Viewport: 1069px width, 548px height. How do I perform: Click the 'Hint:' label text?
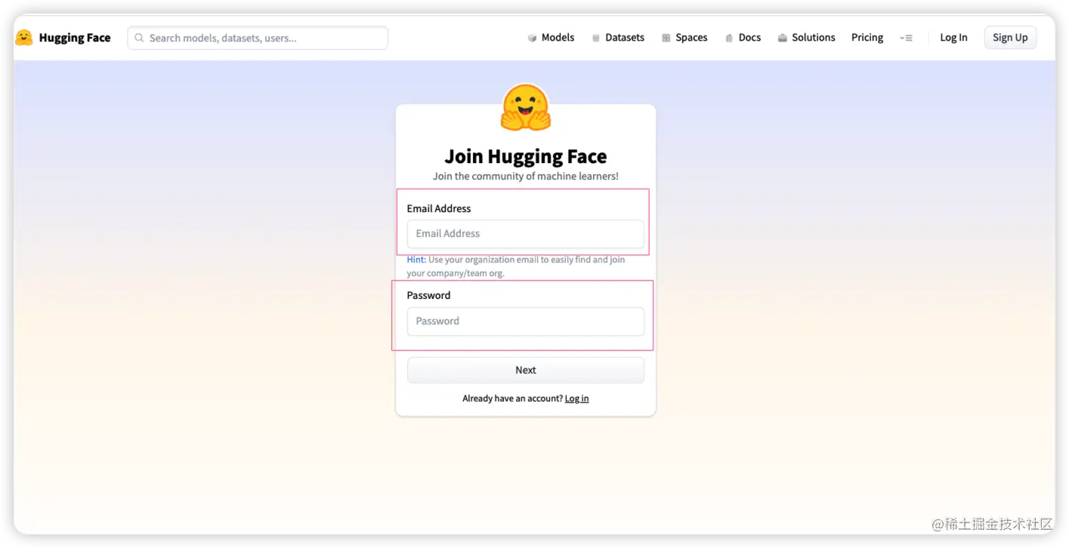click(416, 260)
